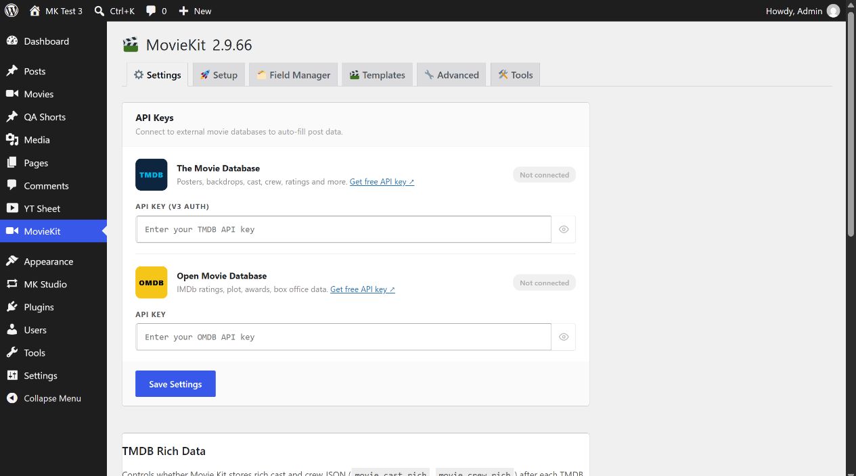The width and height of the screenshot is (856, 476).
Task: Open the Tools tab in MovieKit
Action: pyautogui.click(x=515, y=75)
